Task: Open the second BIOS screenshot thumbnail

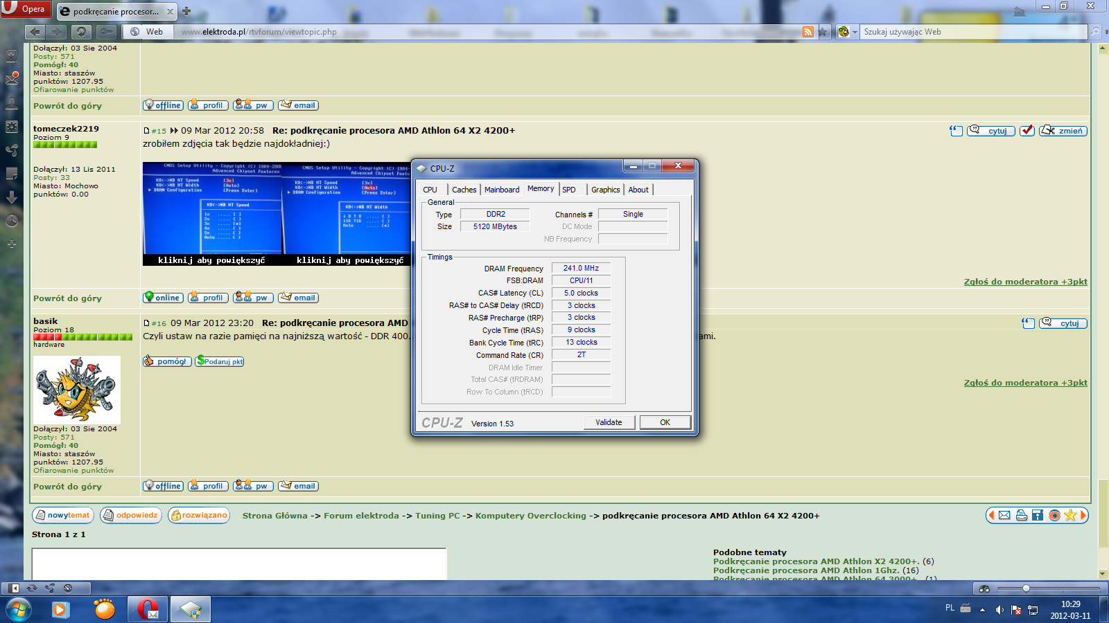Action: (x=347, y=214)
